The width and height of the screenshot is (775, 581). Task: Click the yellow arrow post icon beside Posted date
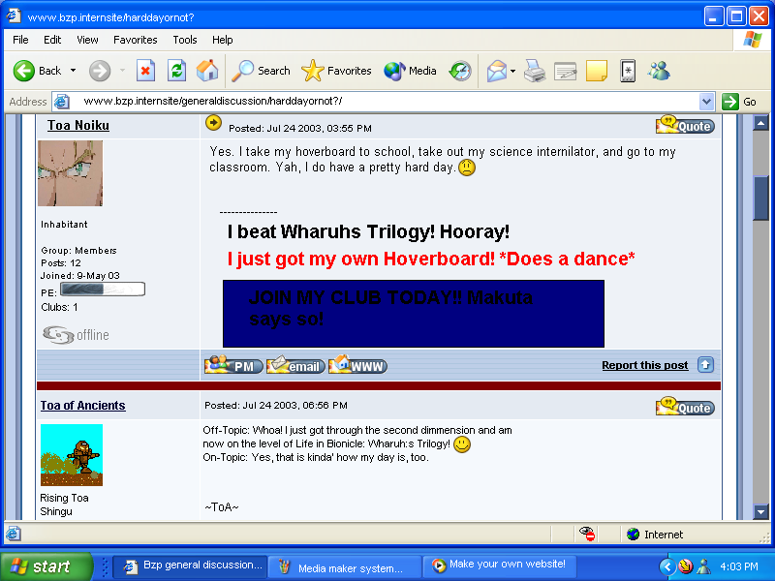pyautogui.click(x=213, y=123)
